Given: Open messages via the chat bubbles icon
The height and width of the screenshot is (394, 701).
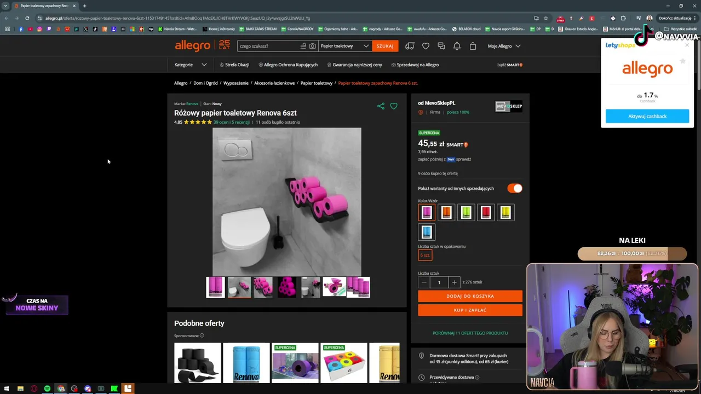Looking at the screenshot, I should point(441,46).
